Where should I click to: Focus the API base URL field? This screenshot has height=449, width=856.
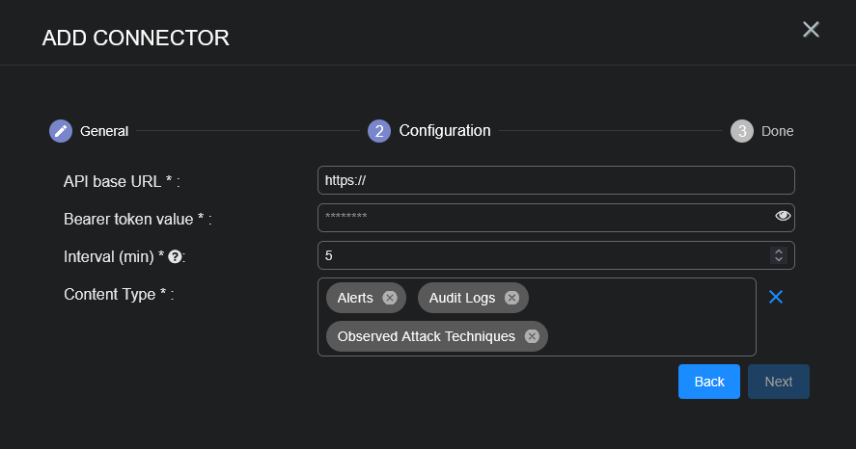click(555, 180)
